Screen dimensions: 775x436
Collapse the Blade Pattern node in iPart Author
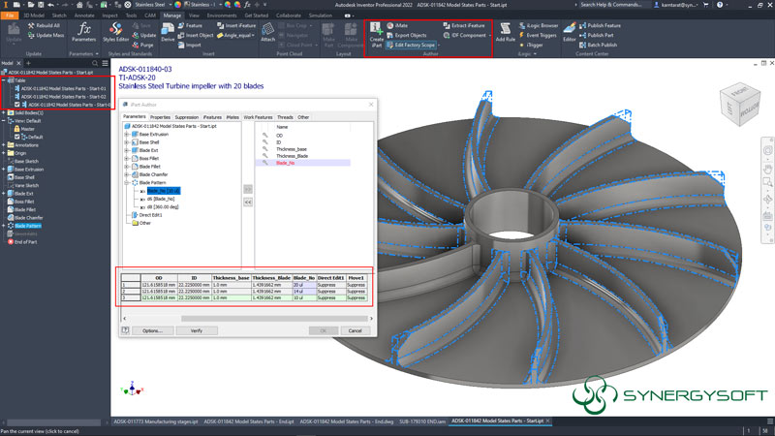pos(127,182)
